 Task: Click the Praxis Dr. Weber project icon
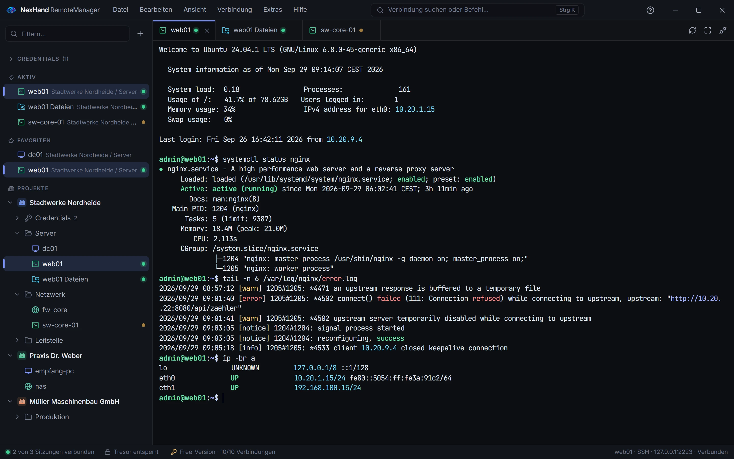[x=22, y=355]
